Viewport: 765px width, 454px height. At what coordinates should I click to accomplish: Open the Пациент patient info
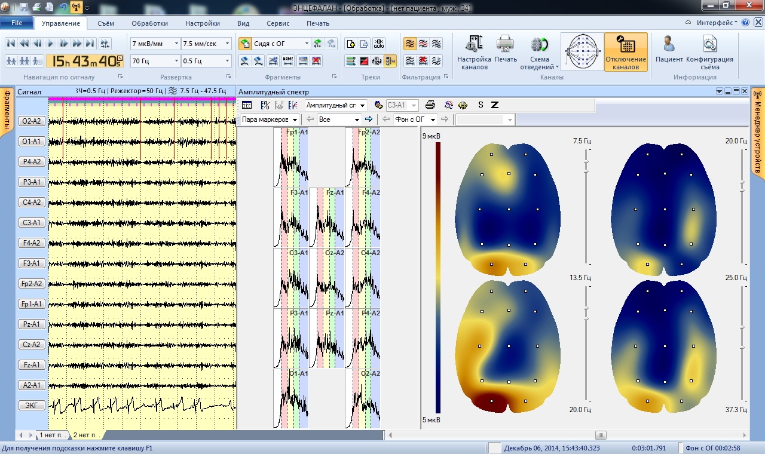pos(669,49)
